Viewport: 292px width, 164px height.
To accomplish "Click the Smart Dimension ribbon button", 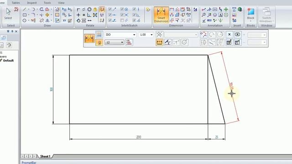I will coord(161,15).
